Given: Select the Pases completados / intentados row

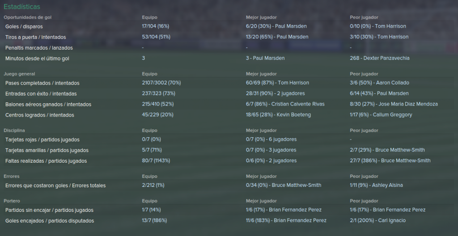Looking at the screenshot, I should [229, 83].
